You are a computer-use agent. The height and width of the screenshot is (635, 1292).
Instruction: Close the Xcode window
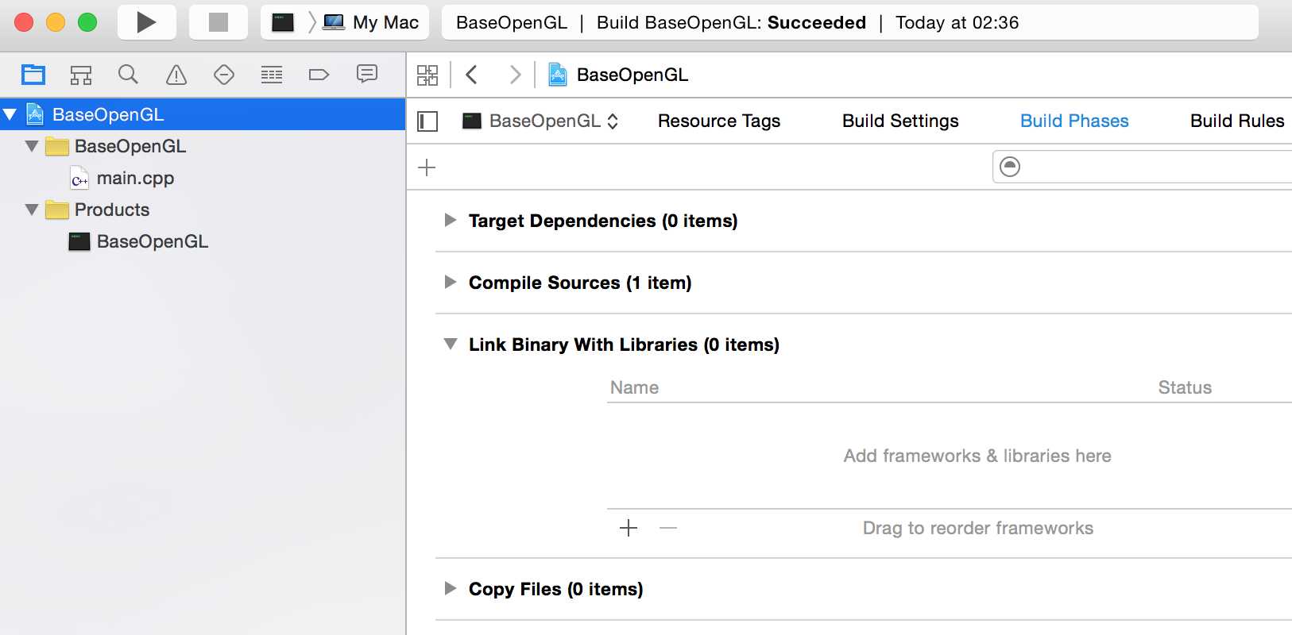tap(24, 22)
